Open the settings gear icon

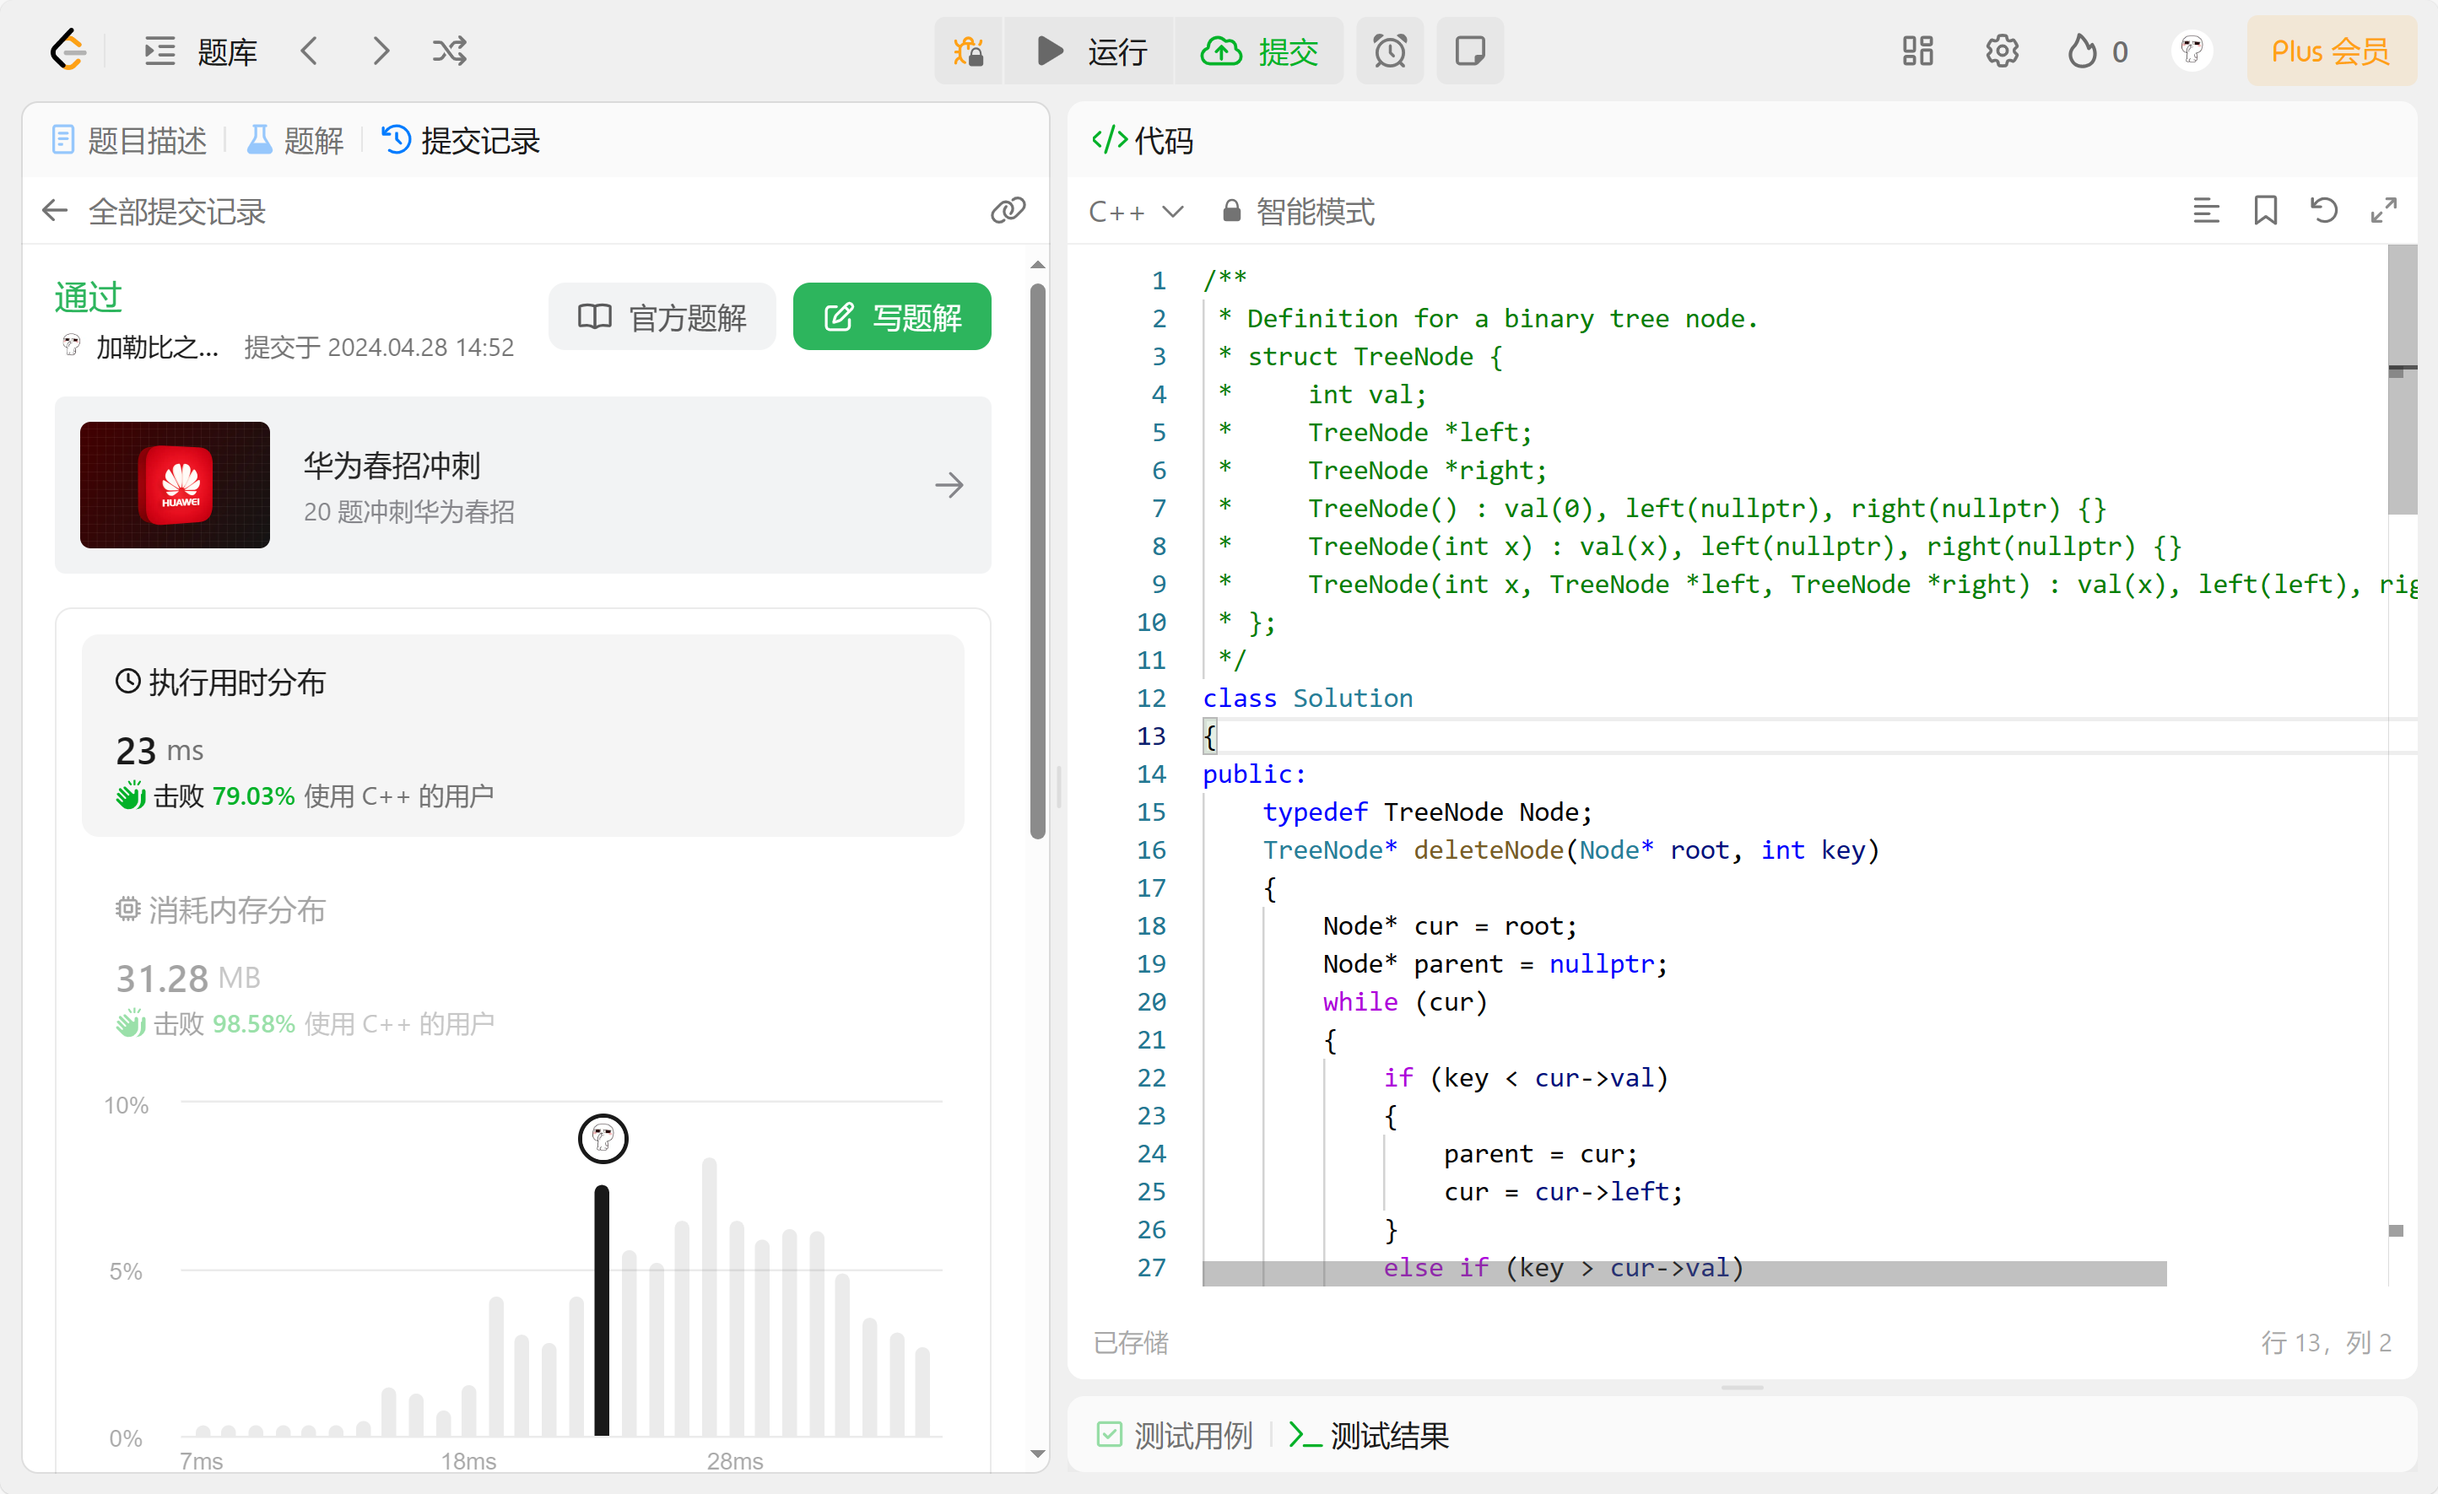[x=2001, y=51]
